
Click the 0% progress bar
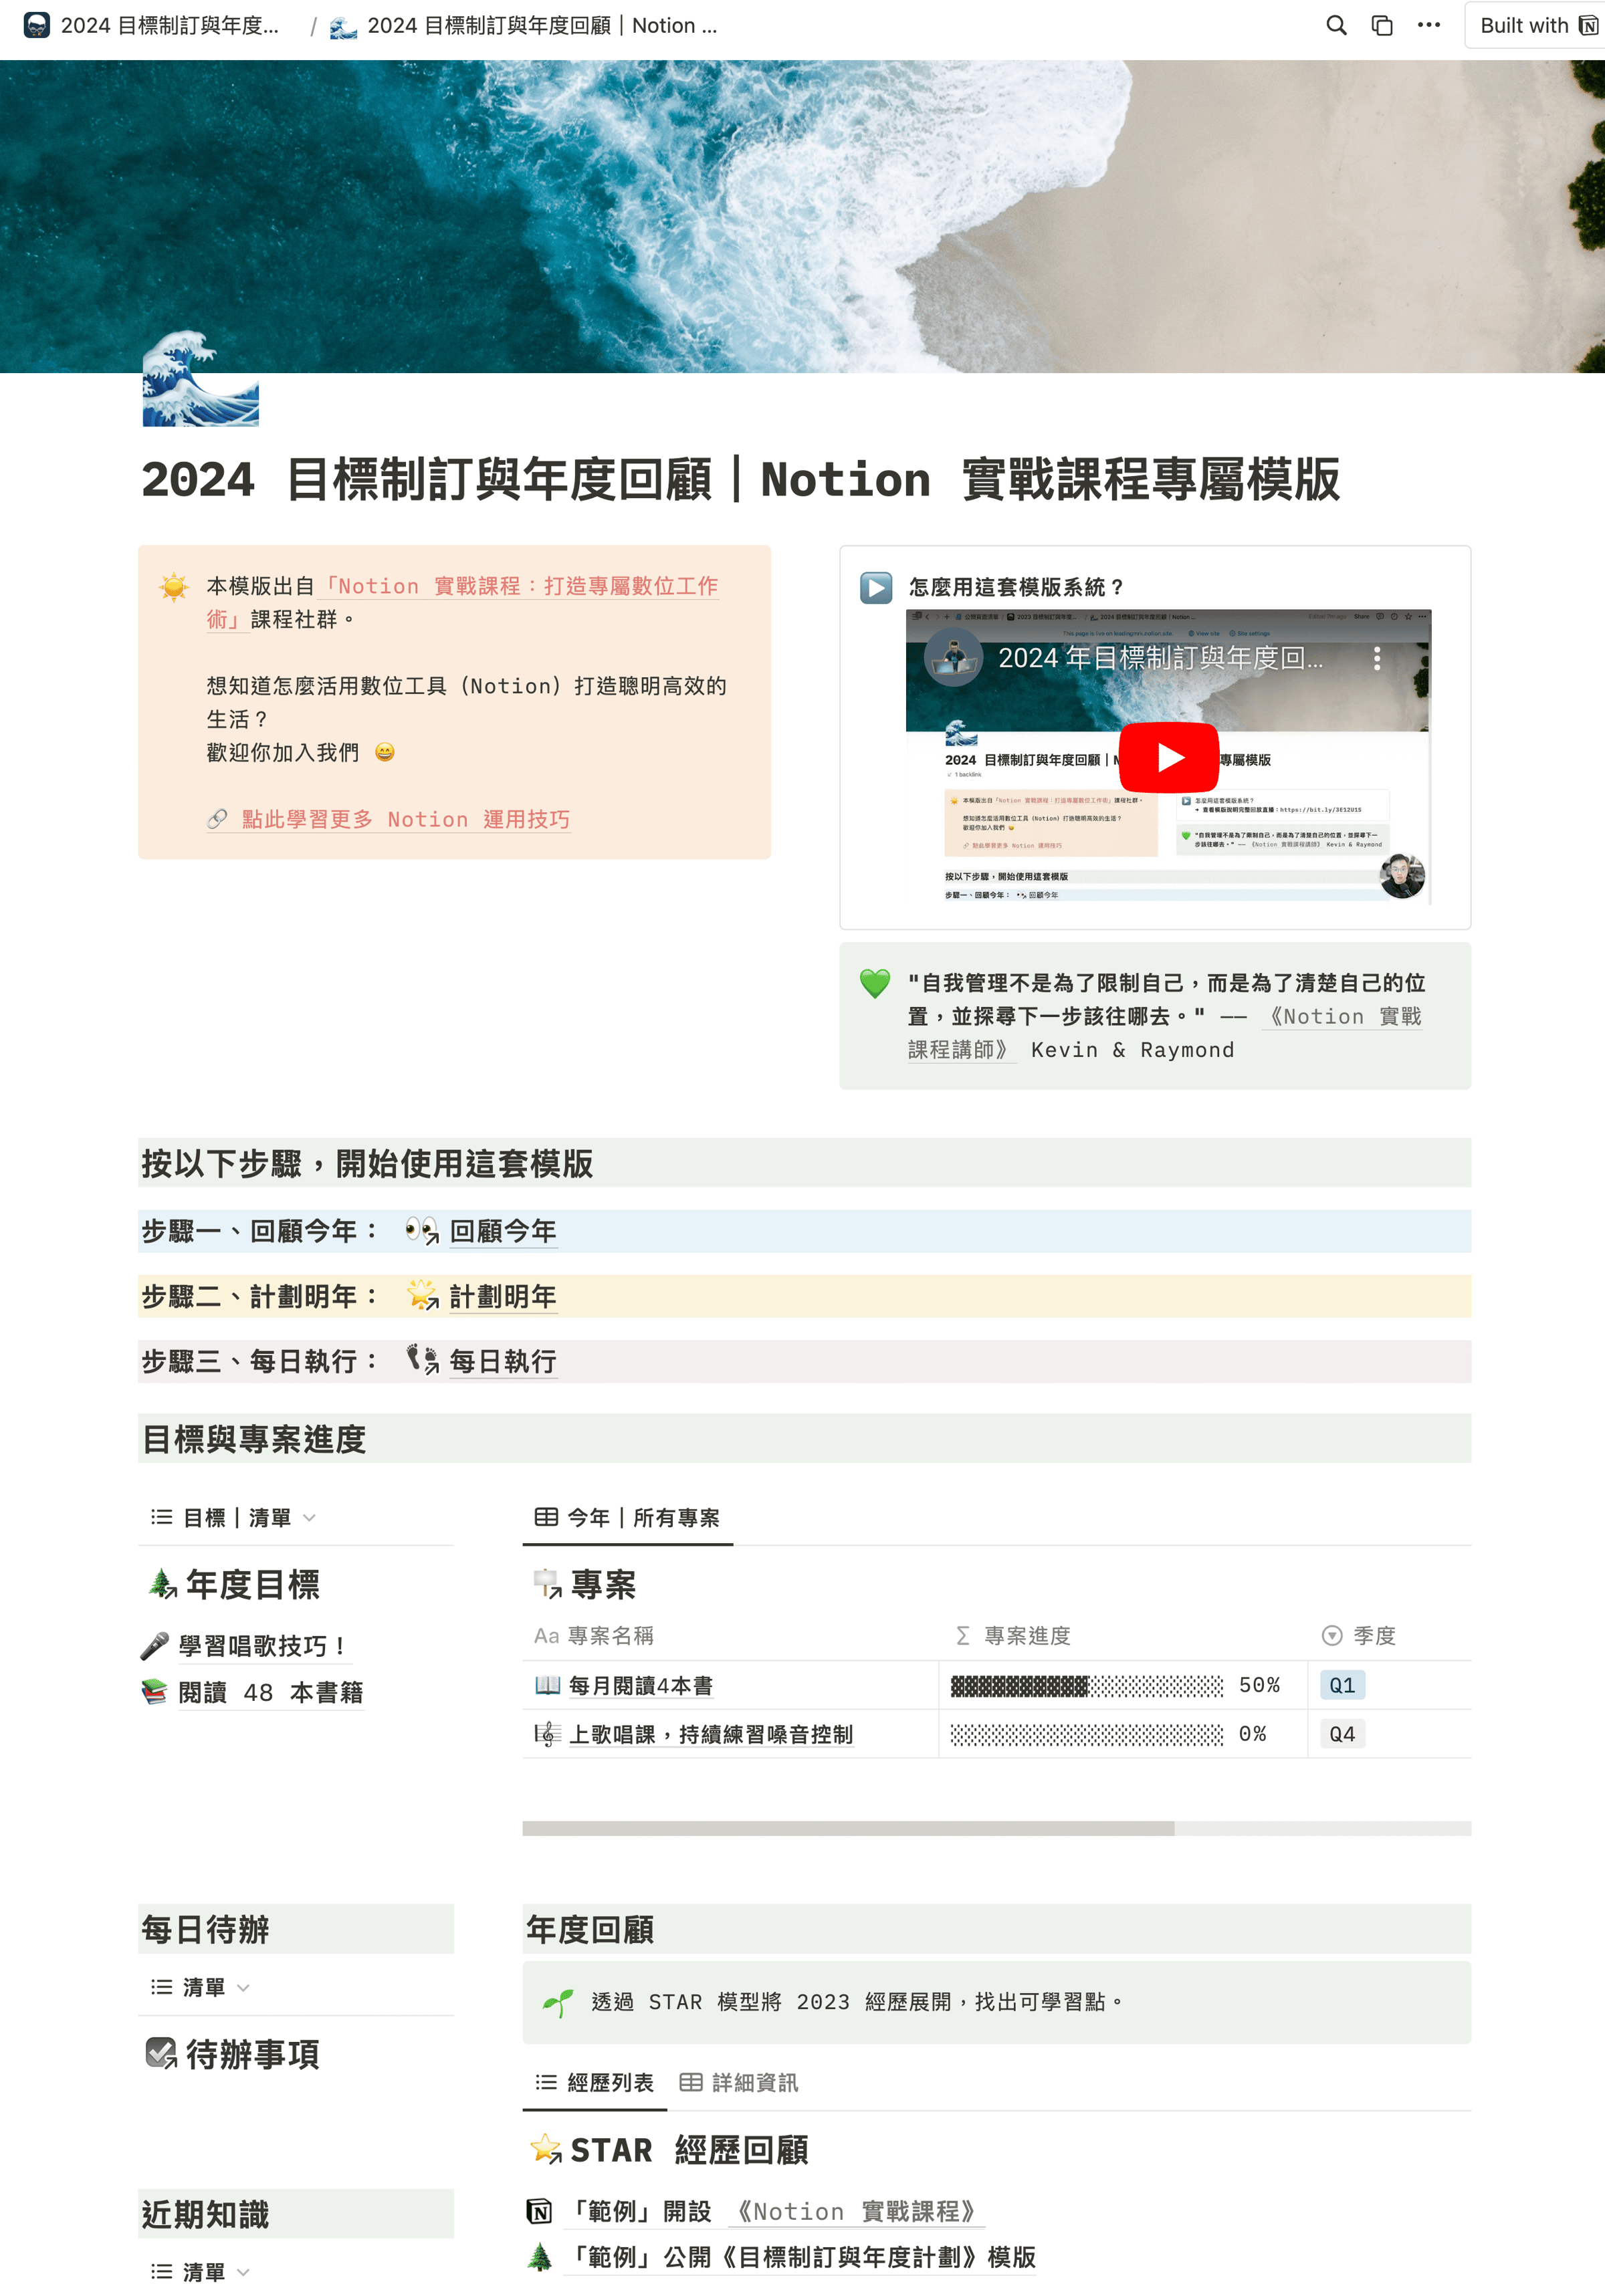pos(1087,1735)
